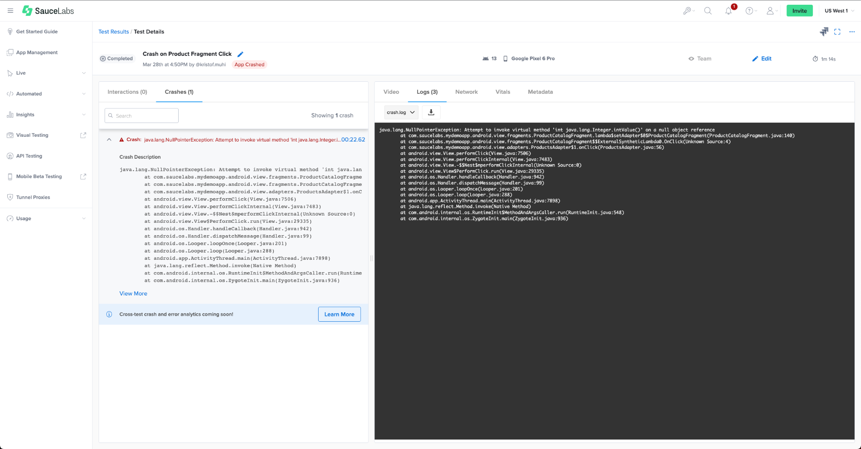Switch to the Interactions (0) tab
This screenshot has height=449, width=861.
[127, 92]
